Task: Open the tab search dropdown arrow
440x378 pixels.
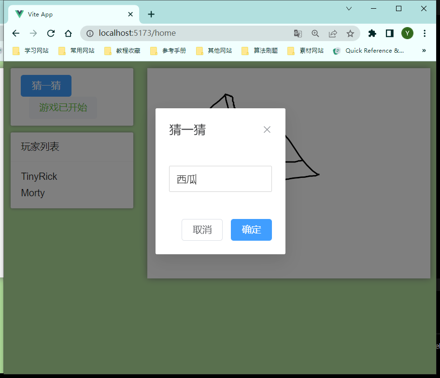Action: pos(349,9)
